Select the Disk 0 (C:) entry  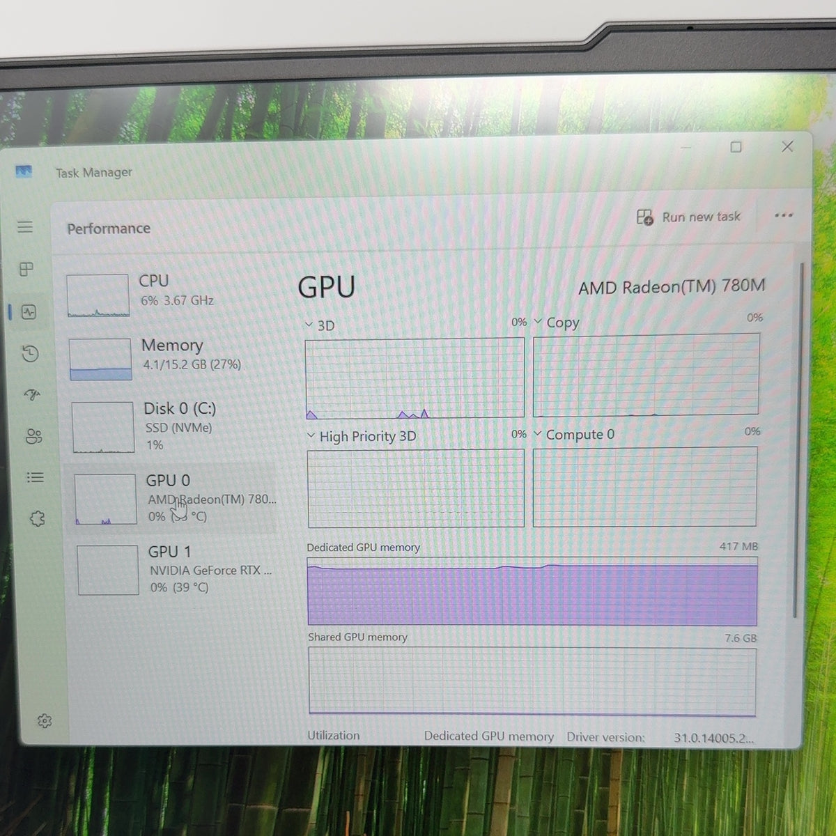171,426
